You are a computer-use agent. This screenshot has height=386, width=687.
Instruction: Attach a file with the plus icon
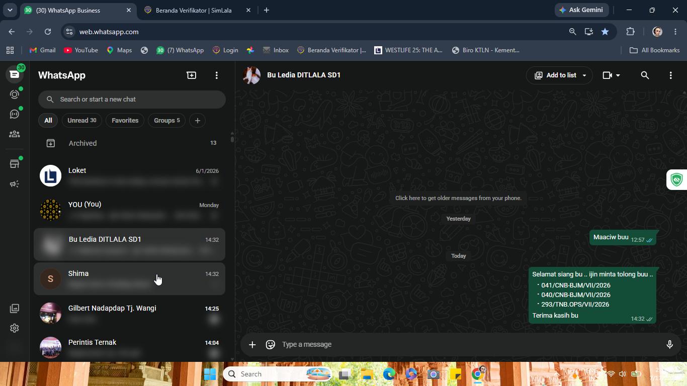[252, 344]
